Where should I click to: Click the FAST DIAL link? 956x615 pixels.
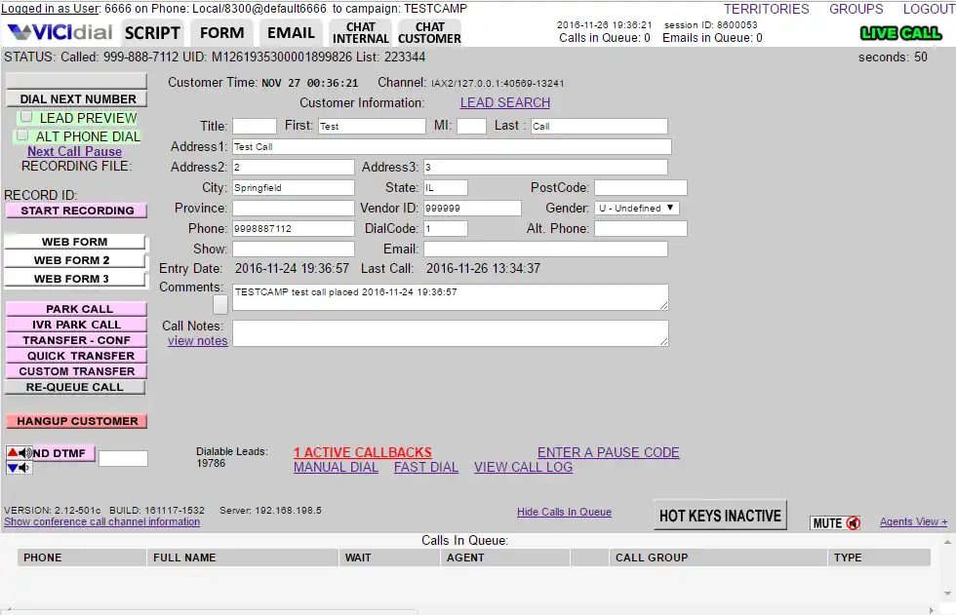point(425,467)
